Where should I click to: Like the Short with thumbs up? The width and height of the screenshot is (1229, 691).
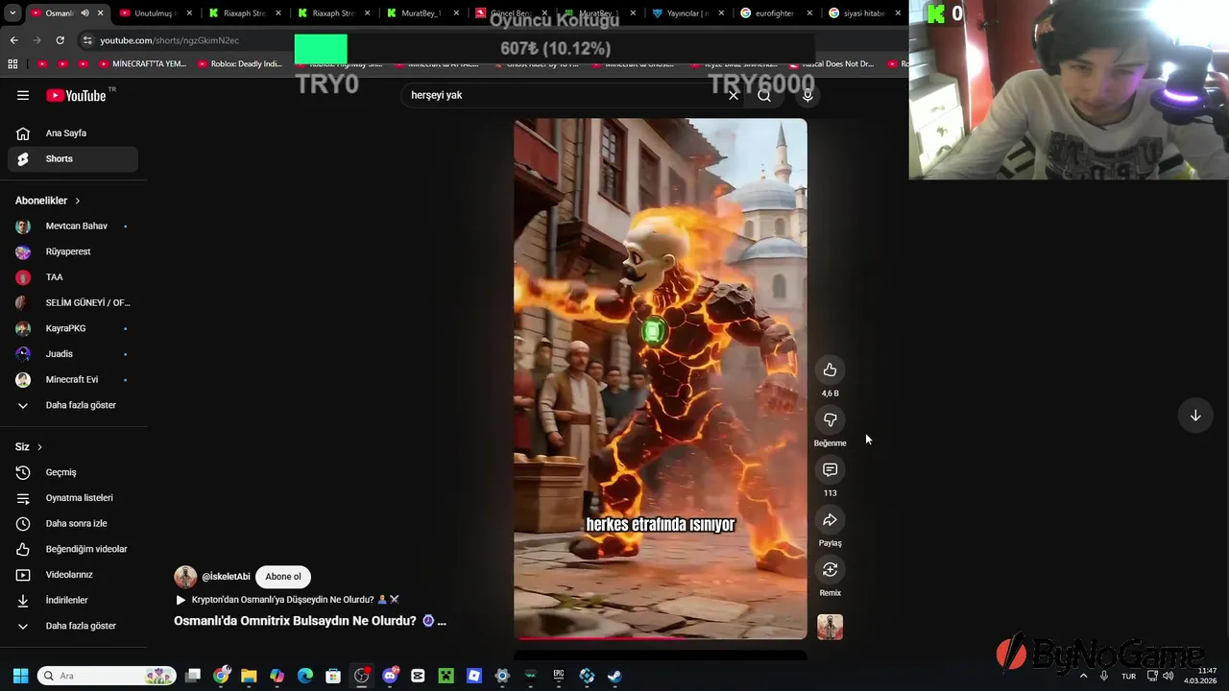(x=830, y=369)
